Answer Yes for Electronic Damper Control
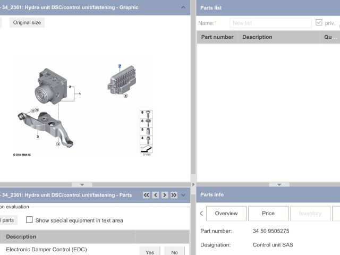 pyautogui.click(x=150, y=252)
